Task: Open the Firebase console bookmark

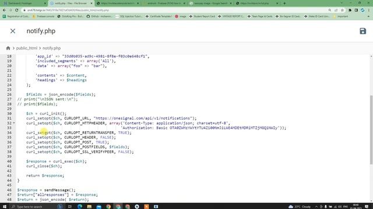Action: [44, 16]
